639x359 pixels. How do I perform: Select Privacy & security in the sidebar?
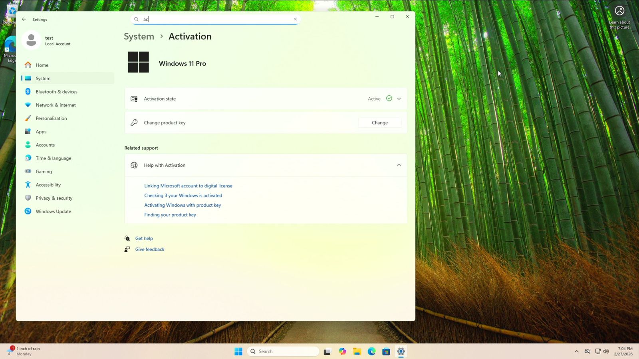[x=54, y=198]
